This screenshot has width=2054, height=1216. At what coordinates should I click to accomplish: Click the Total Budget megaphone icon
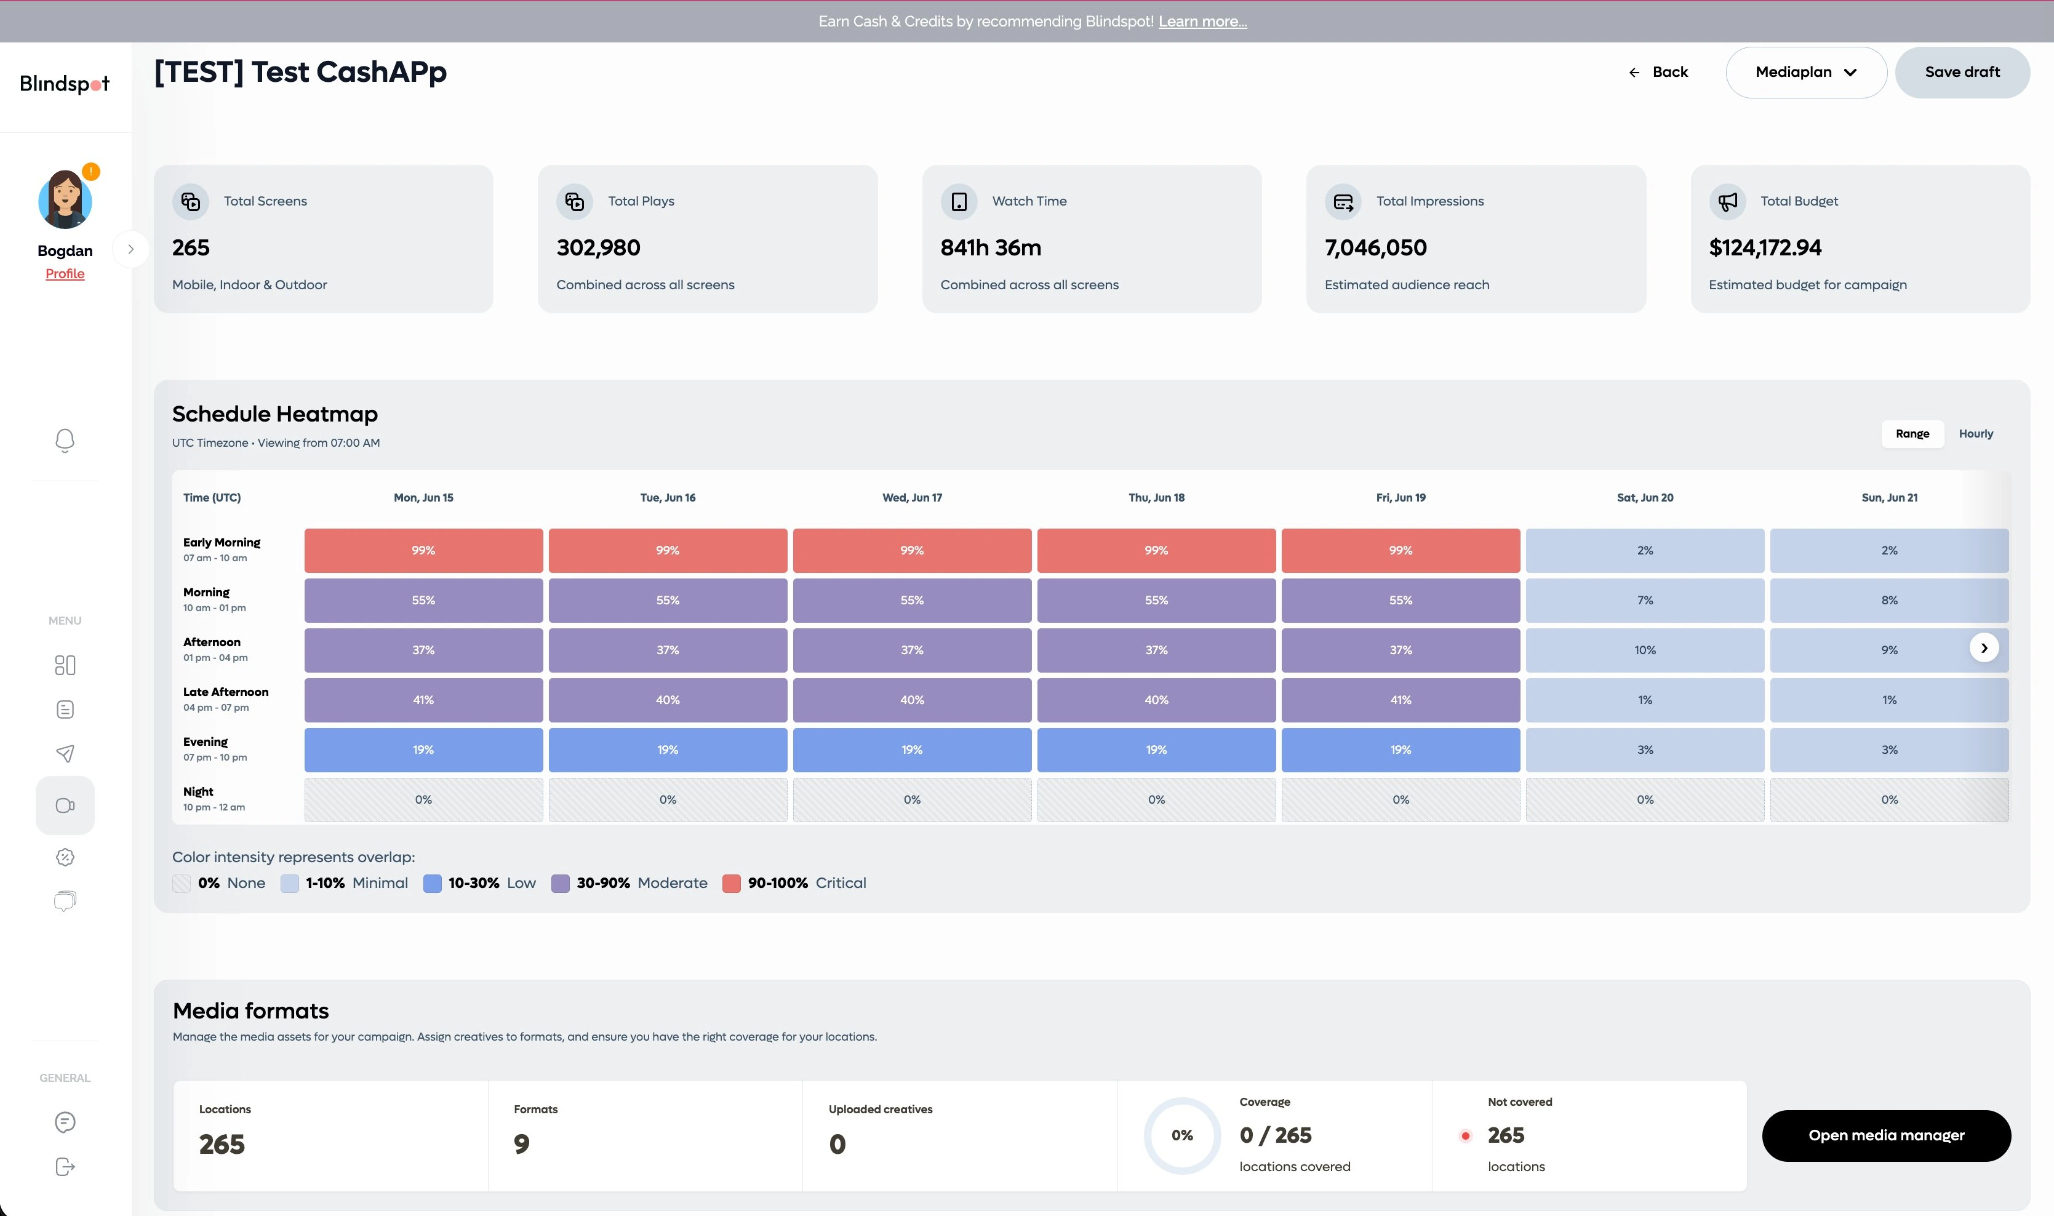1727,202
